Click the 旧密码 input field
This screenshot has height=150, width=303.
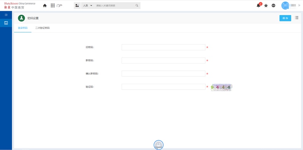(163, 47)
